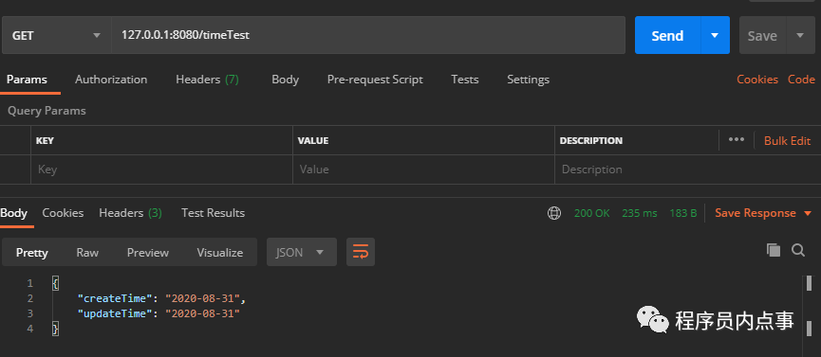Viewport: 821px width, 357px height.
Task: Click the request URL field 127.0.0.1:8080/timeTest
Action: [368, 35]
